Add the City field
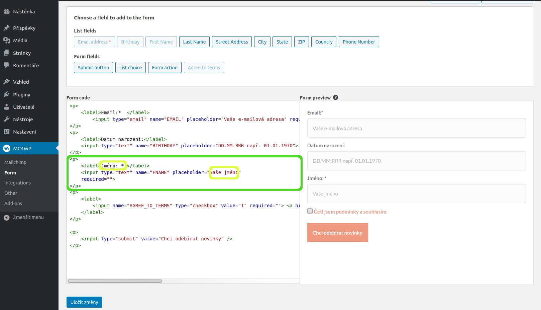 point(262,42)
